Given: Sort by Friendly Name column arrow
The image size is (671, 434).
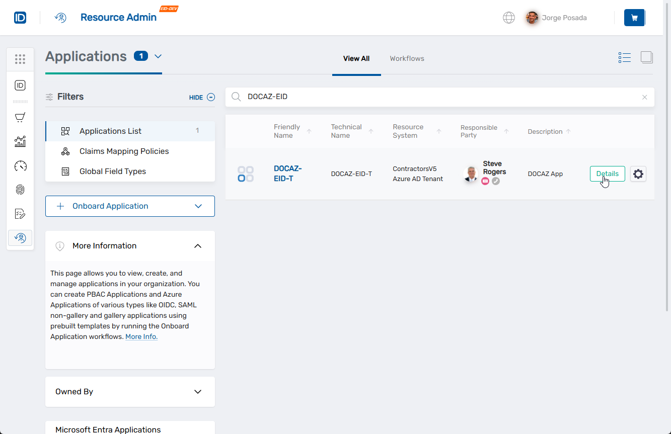Looking at the screenshot, I should (309, 131).
